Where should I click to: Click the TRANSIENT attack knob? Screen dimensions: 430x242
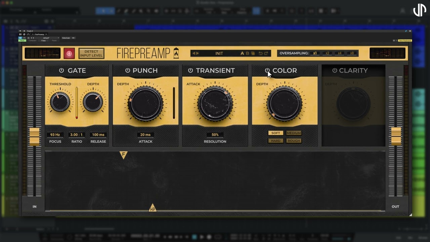pos(215,104)
